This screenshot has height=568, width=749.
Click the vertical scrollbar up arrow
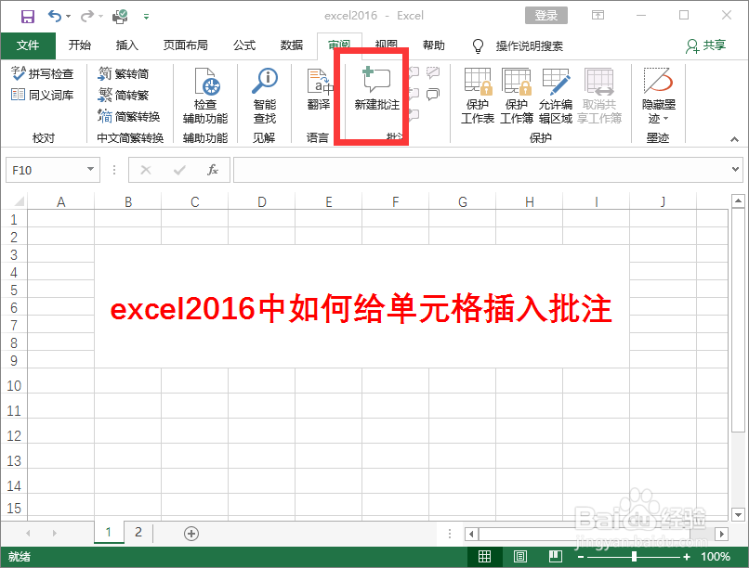click(738, 200)
